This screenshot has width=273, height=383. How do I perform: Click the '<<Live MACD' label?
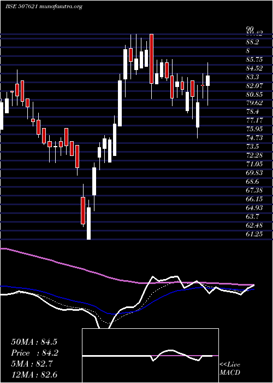pyautogui.click(x=230, y=369)
